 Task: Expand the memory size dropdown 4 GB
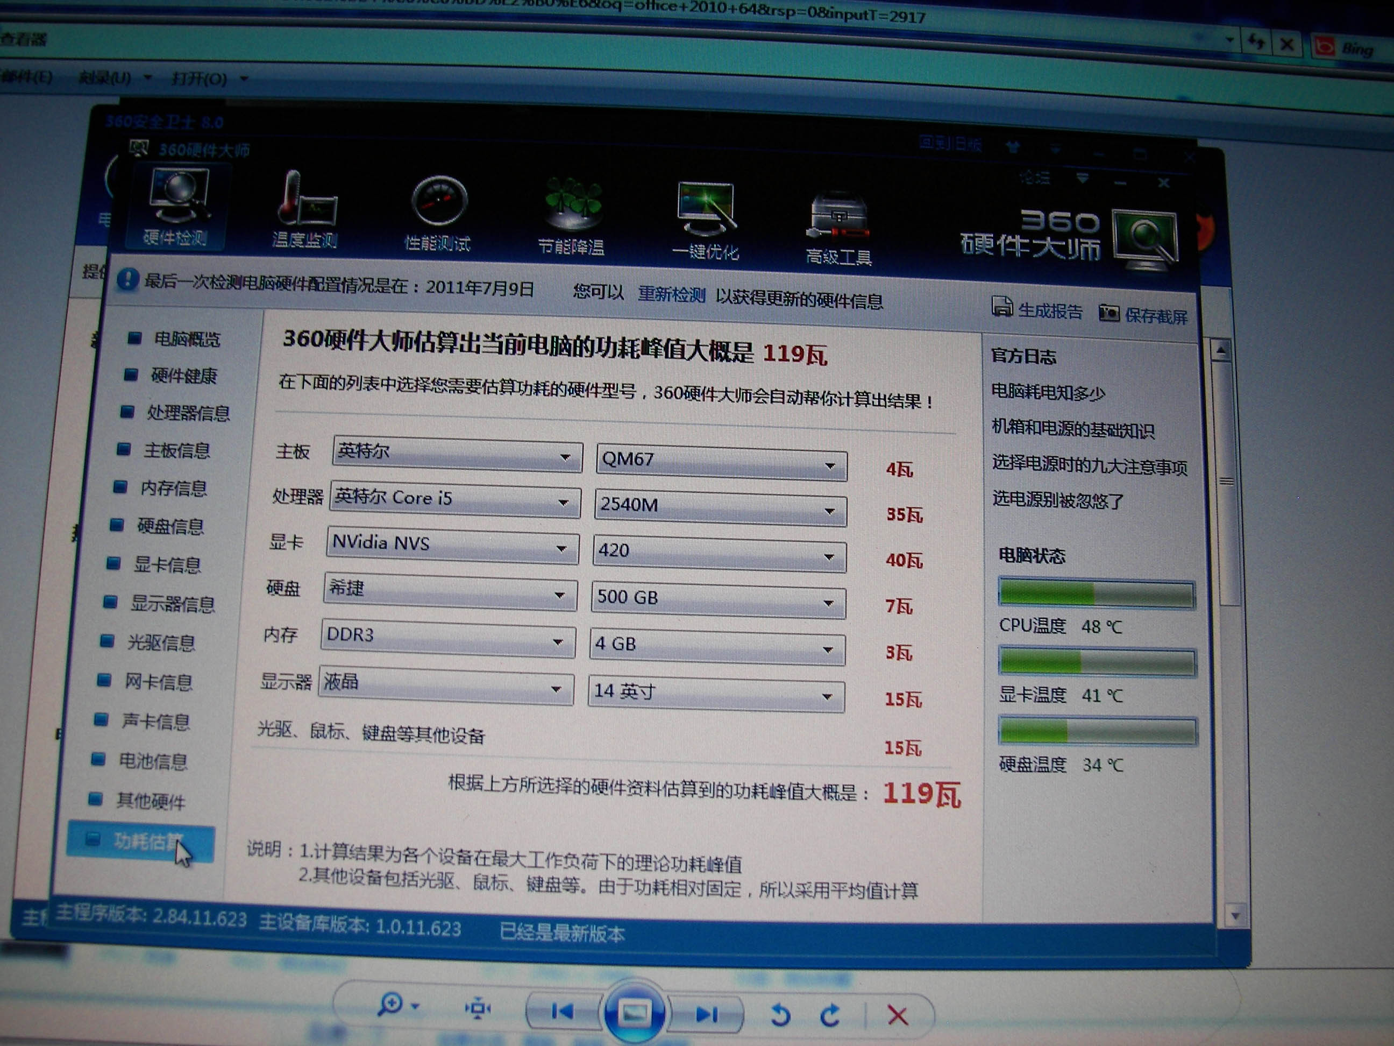click(x=717, y=647)
